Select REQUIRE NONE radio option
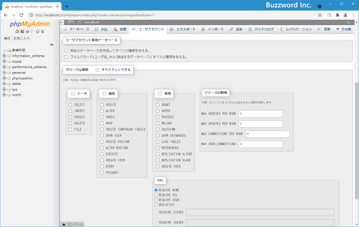Image resolution: width=359 pixels, height=227 pixels. 156,190
